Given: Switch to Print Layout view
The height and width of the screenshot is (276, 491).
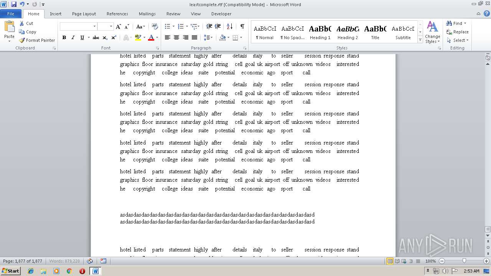Looking at the screenshot, I should 390,261.
